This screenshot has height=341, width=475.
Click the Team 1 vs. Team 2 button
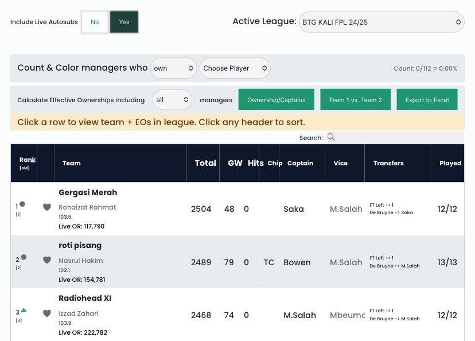click(355, 100)
